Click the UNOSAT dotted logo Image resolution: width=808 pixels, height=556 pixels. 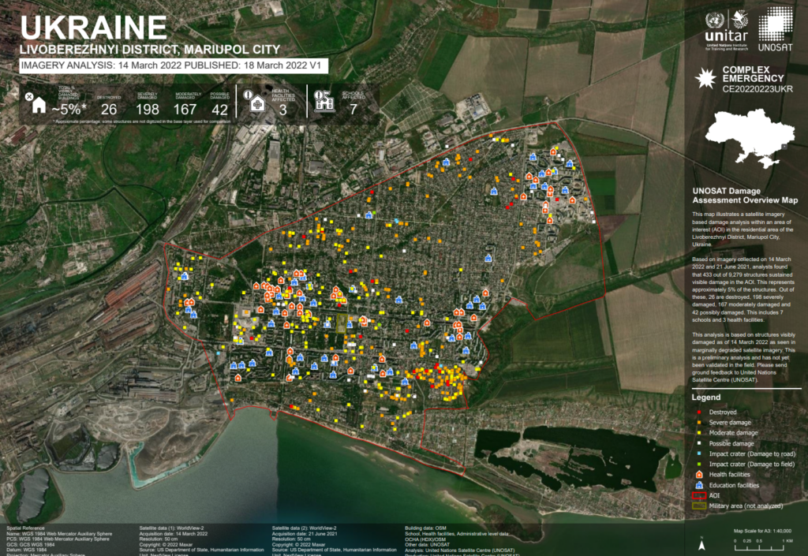click(774, 23)
